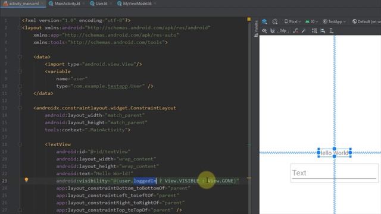The height and width of the screenshot is (214, 381).
Task: Click the android:id textView attribute line
Action: 93,152
